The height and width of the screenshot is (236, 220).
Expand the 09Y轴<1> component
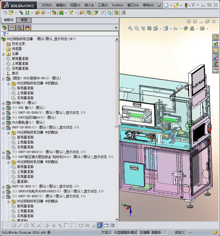tap(3, 104)
